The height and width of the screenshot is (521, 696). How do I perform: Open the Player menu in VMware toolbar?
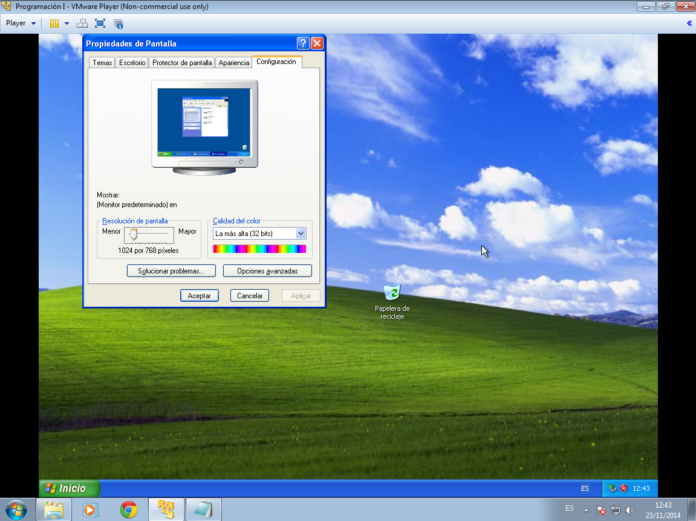[21, 23]
